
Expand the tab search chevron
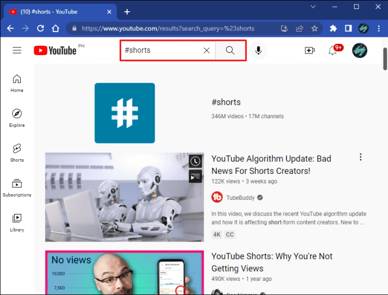point(313,7)
